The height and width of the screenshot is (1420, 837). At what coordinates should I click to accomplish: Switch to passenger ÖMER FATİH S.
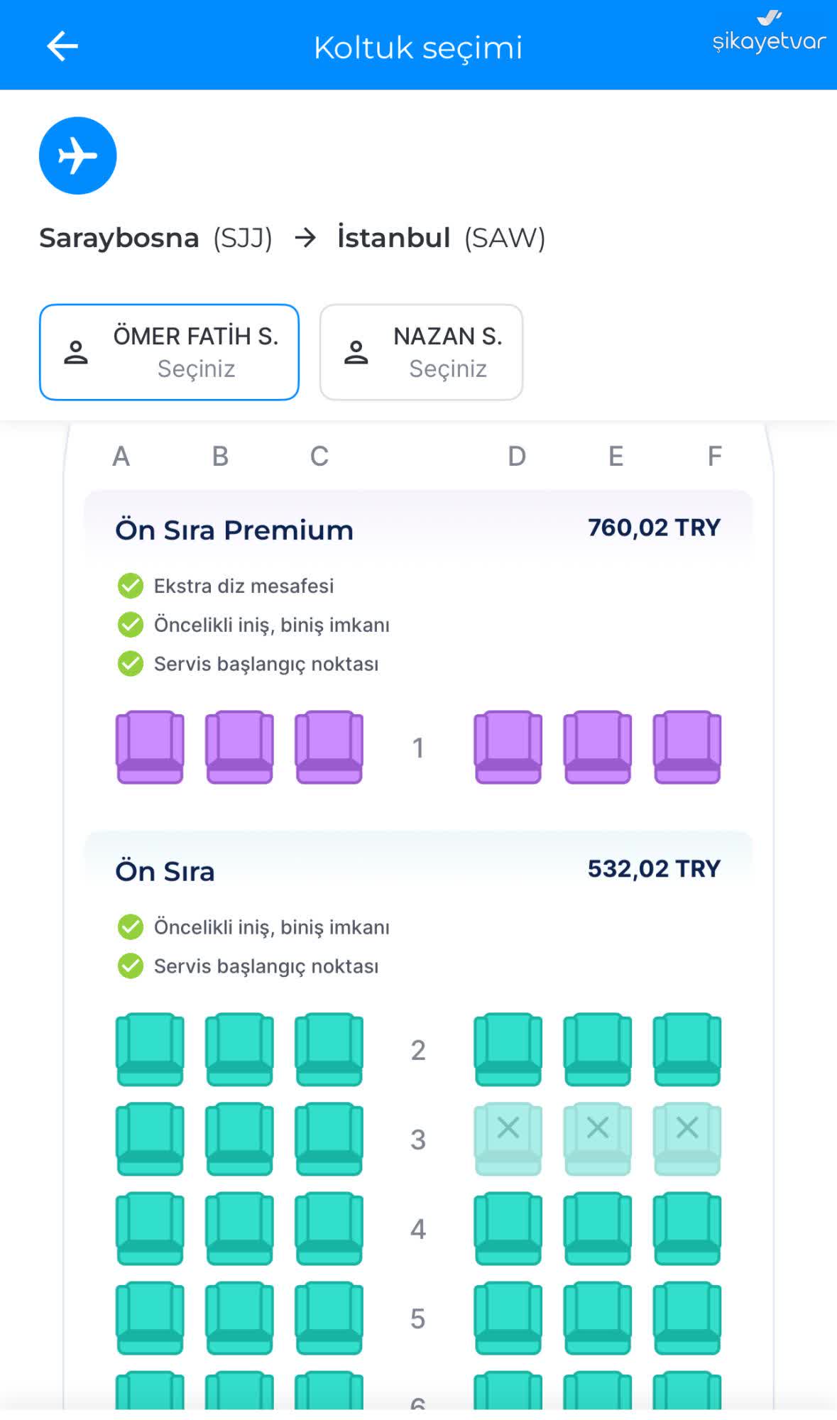click(x=170, y=352)
